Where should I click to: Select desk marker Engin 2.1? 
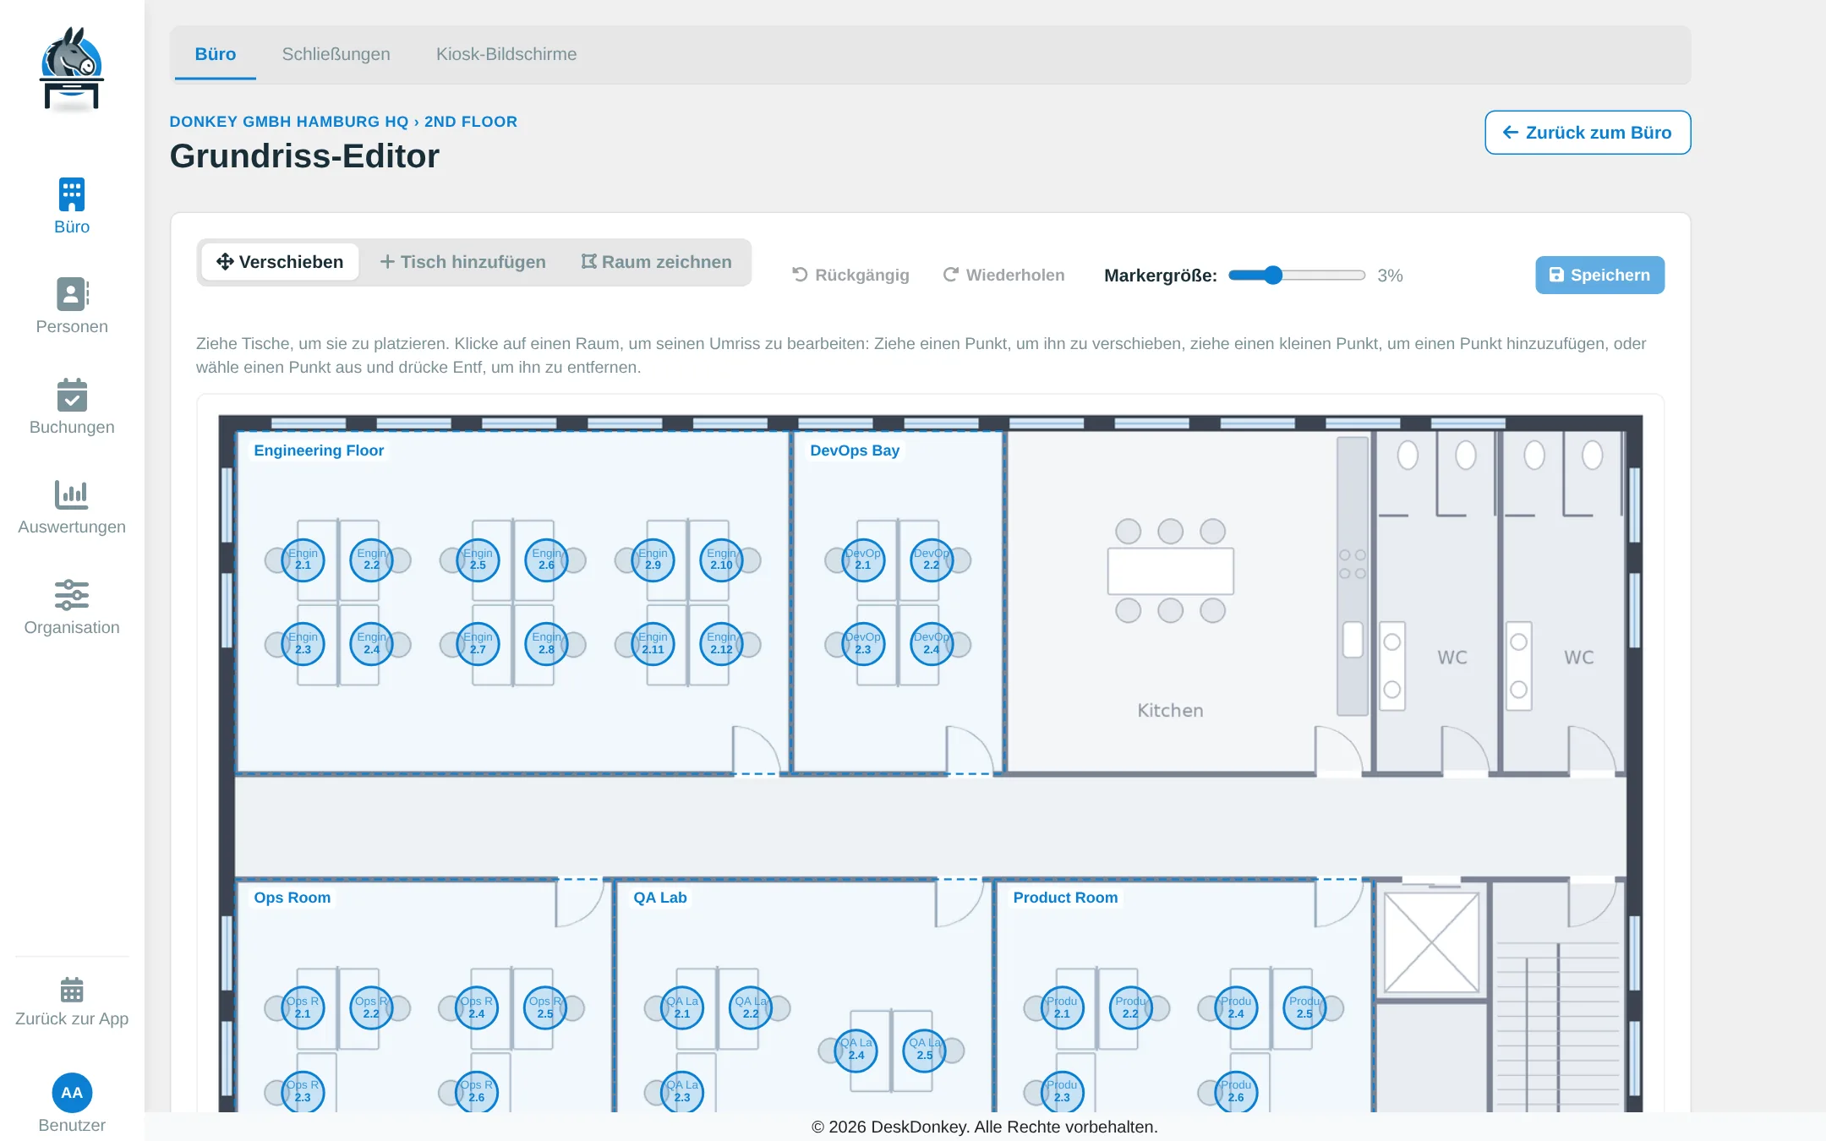tap(303, 560)
